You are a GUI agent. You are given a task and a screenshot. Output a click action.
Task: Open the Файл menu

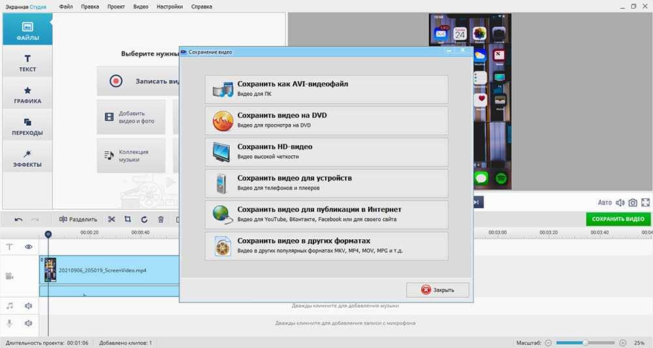(65, 6)
